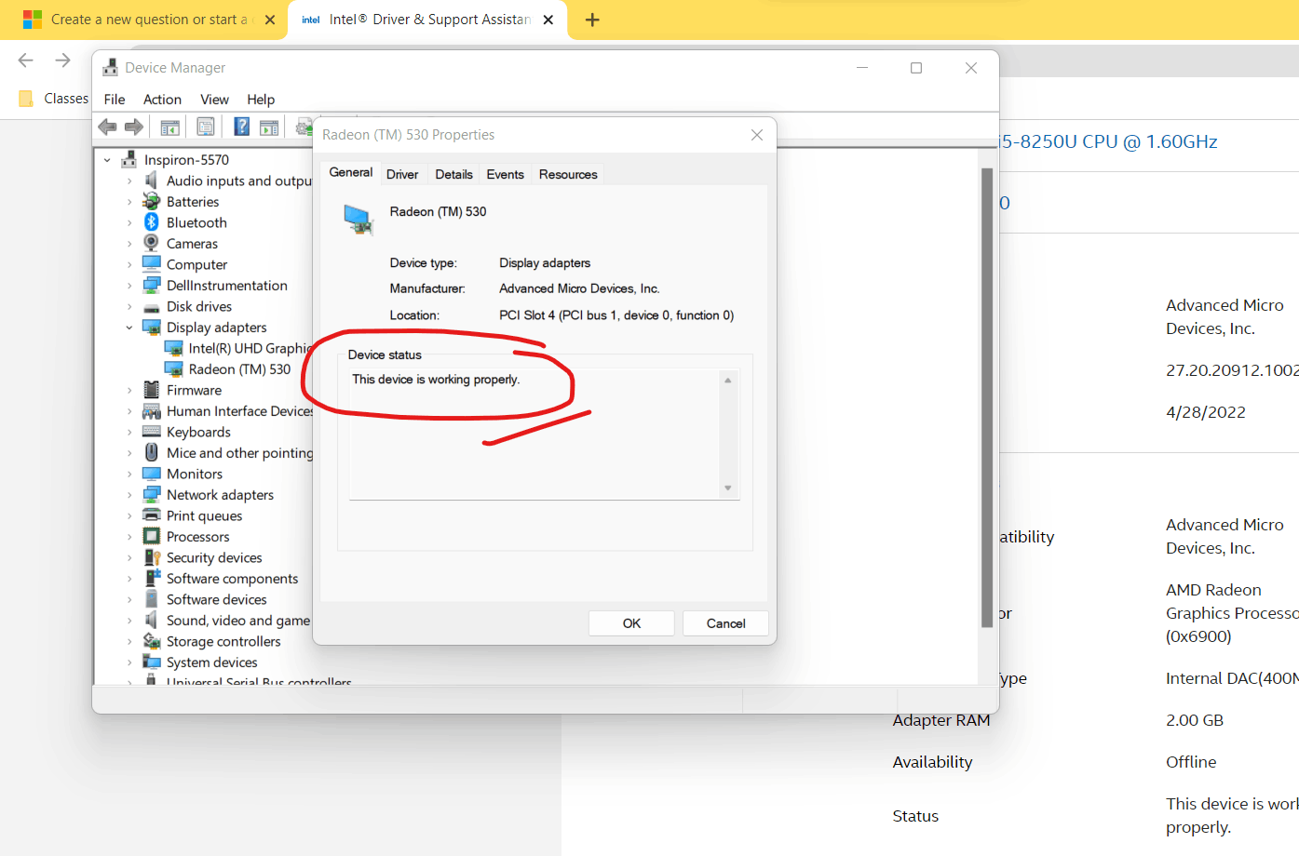Close the 'Create a new question' browser tab
Viewport: 1299px width, 856px height.
(x=270, y=20)
